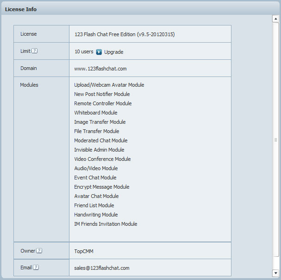
Task: Select 'Avatar Chat Module' entry
Action: pyautogui.click(x=96, y=196)
